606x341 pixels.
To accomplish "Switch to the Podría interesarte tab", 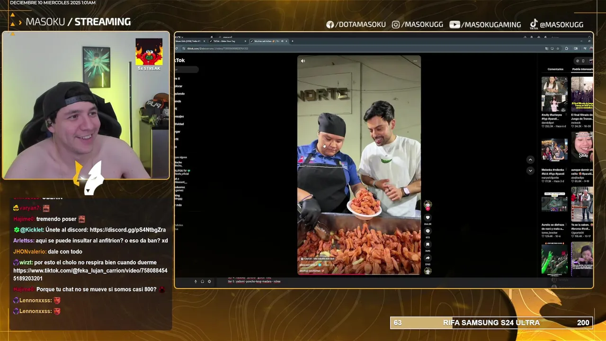I will pyautogui.click(x=582, y=69).
